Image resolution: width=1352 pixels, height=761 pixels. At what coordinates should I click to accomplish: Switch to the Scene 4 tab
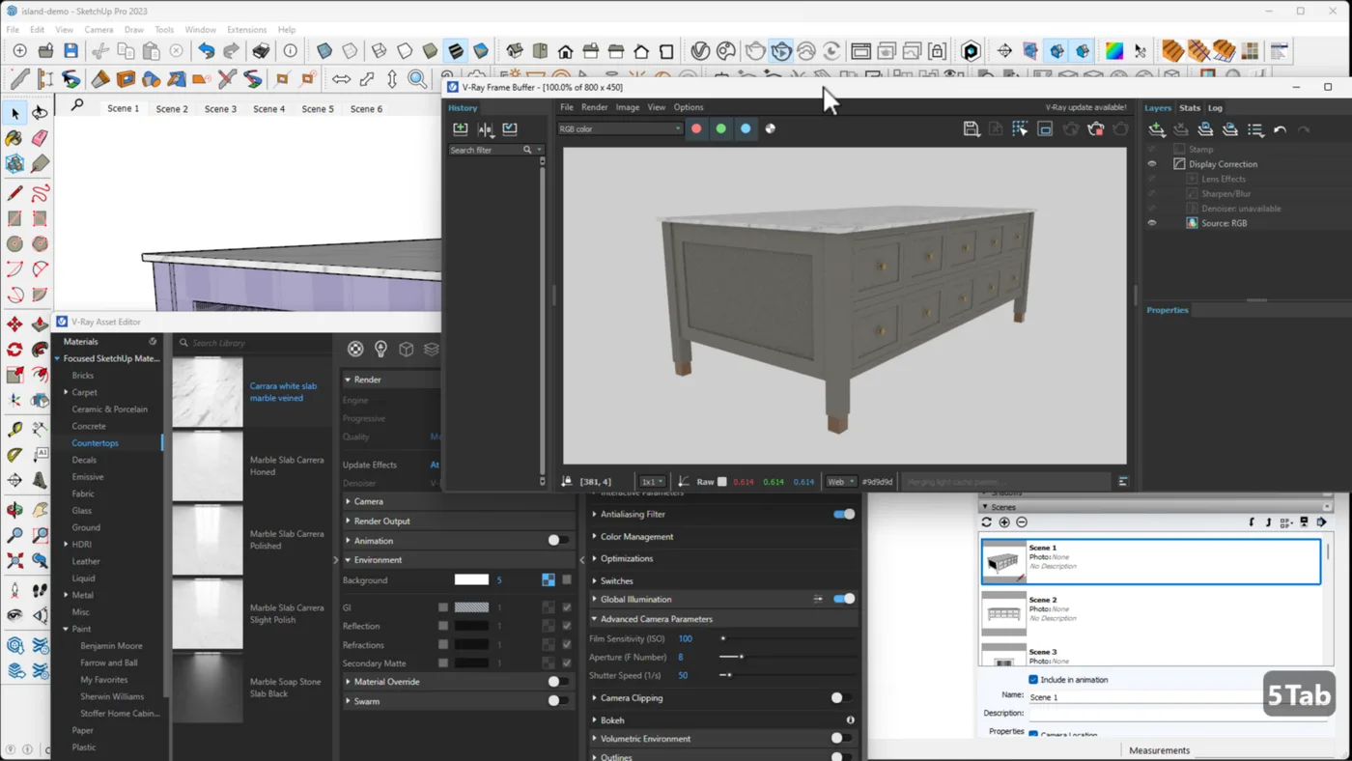tap(268, 109)
